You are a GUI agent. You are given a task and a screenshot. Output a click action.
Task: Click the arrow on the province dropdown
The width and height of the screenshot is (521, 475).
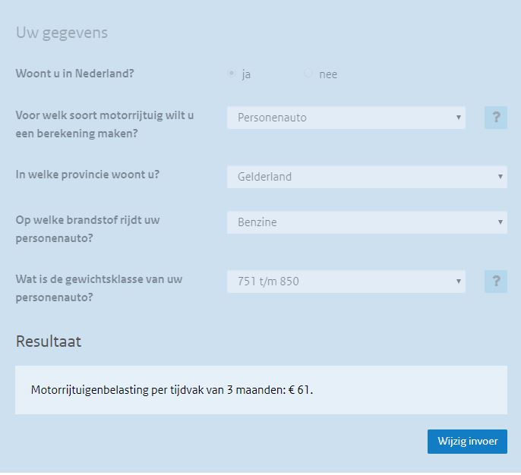(500, 177)
